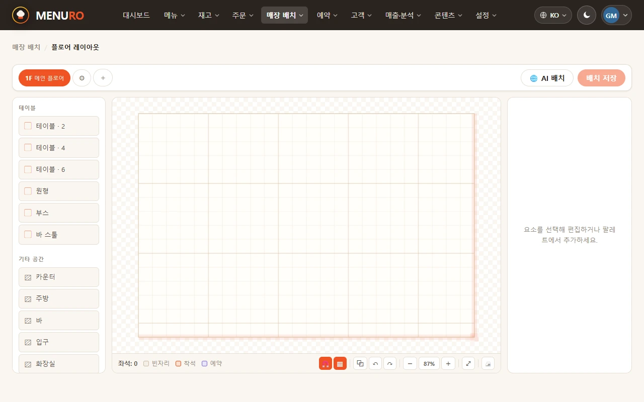Expand the 예약 navigation dropdown
This screenshot has width=644, height=402.
tap(327, 15)
